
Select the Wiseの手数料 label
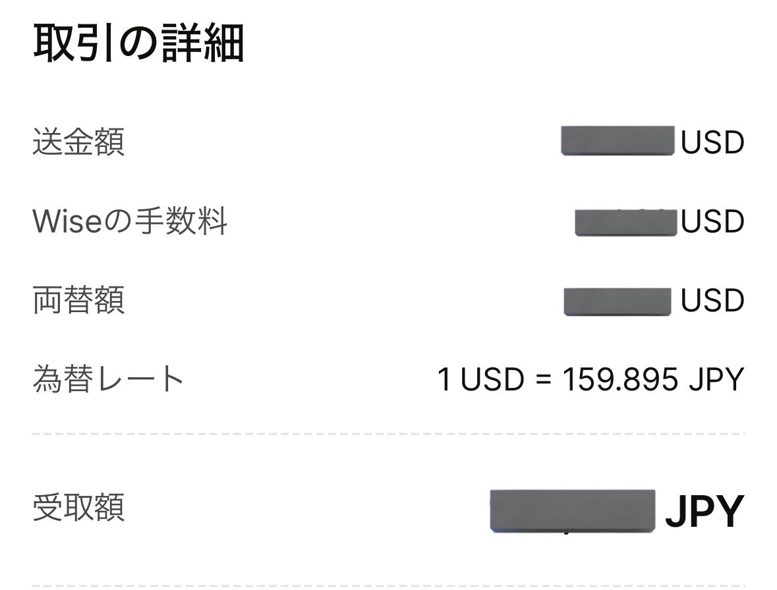130,221
